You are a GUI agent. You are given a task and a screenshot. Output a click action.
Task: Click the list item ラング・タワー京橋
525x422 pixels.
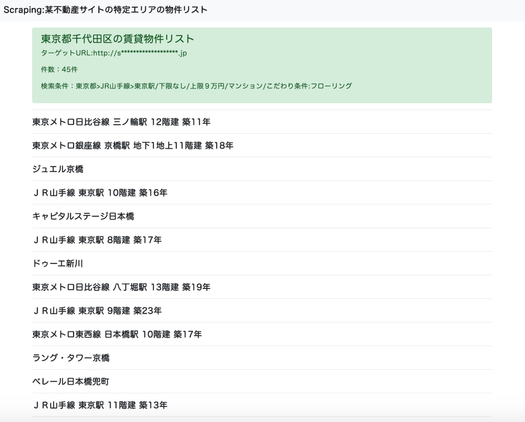point(262,358)
